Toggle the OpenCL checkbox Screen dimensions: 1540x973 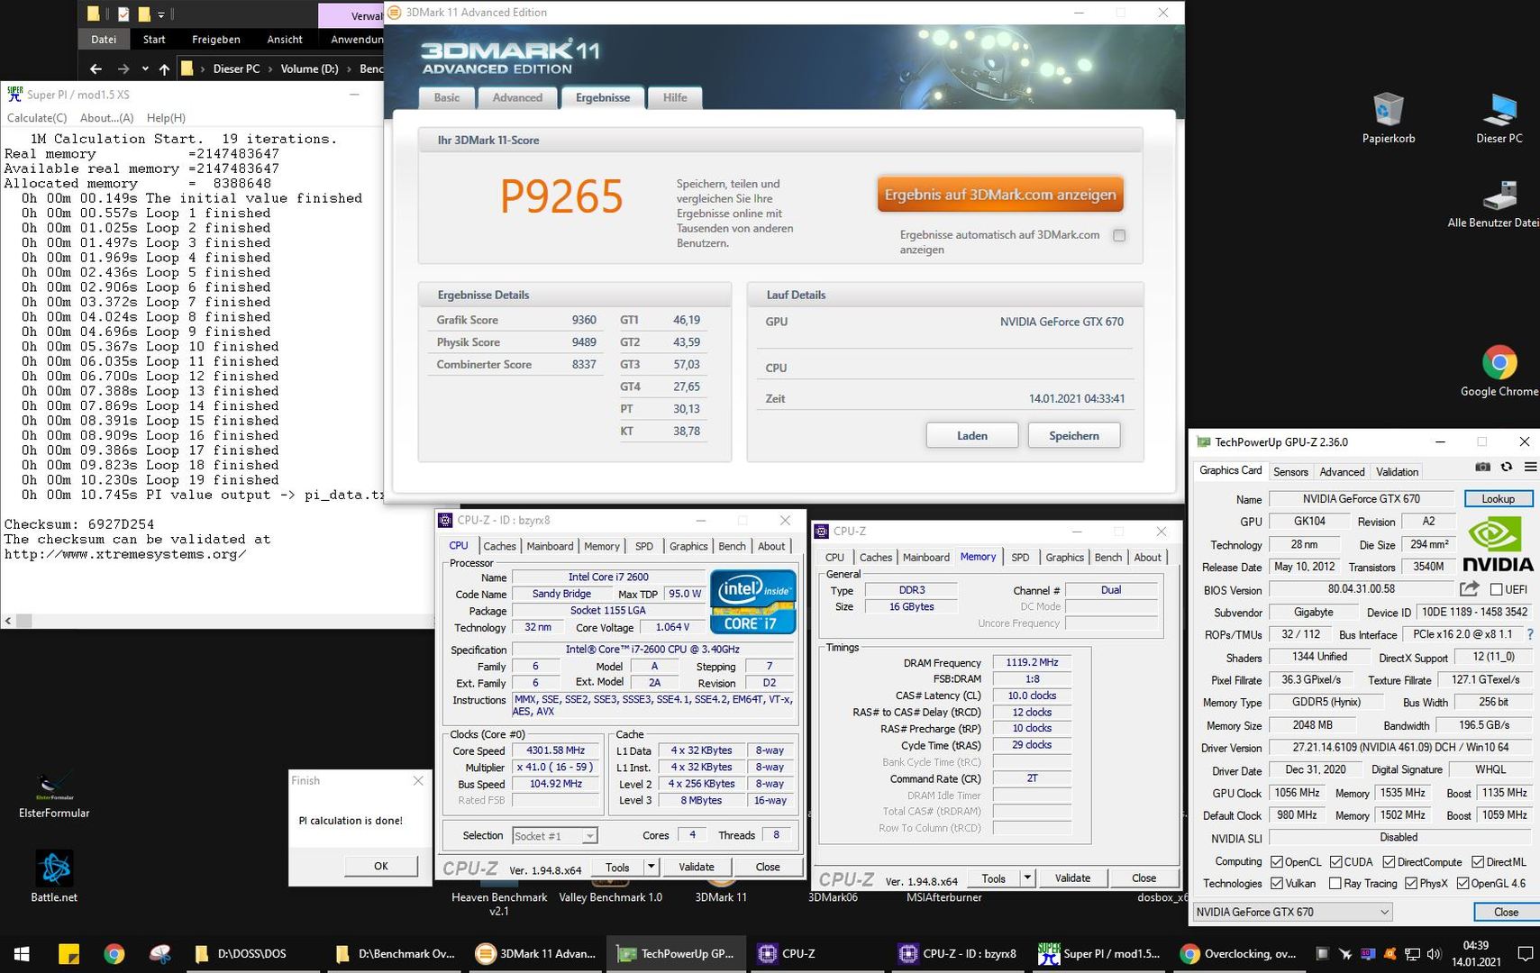point(1276,862)
